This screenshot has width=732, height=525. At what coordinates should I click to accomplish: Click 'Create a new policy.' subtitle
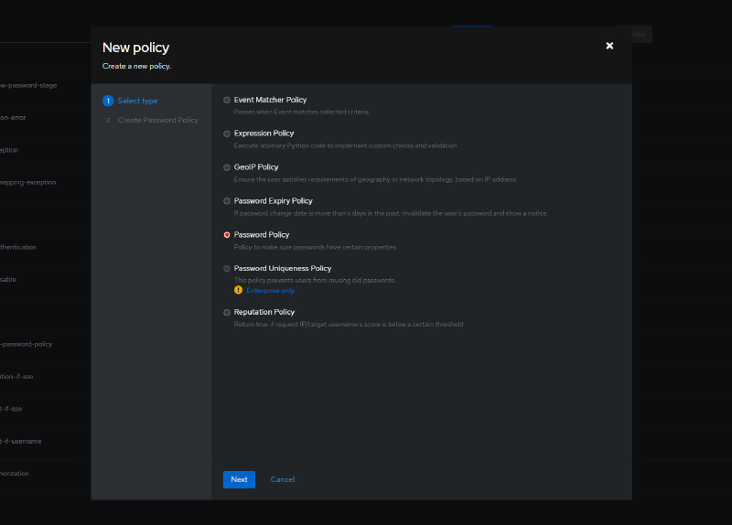click(136, 66)
